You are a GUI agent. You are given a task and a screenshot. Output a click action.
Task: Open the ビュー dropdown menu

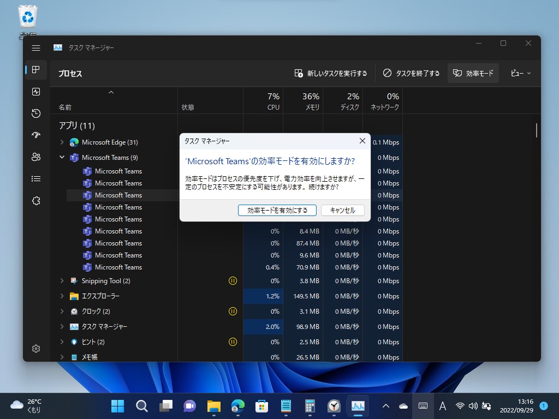click(x=520, y=74)
